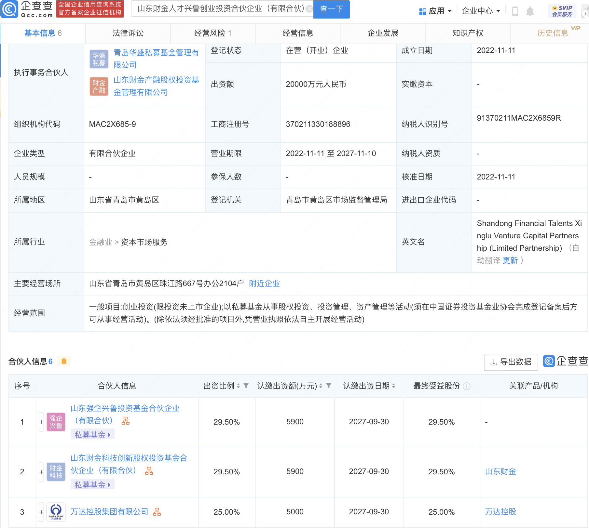
Task: Open 万达控股集团有限公司 link
Action: (x=109, y=512)
